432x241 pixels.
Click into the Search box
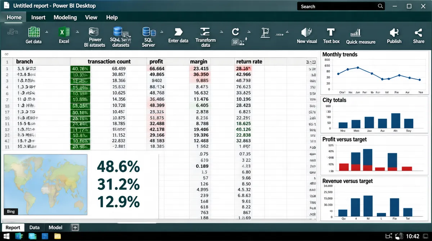click(x=341, y=6)
